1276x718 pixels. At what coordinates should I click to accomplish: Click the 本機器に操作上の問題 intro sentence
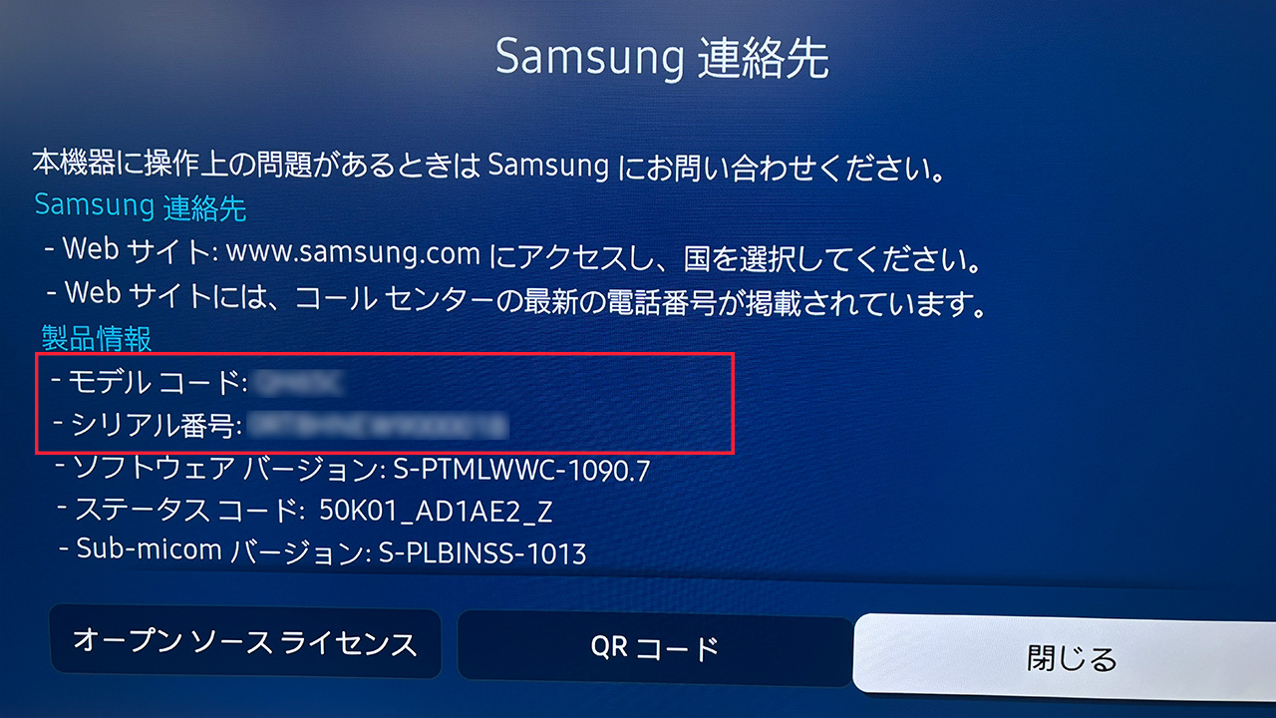click(488, 165)
